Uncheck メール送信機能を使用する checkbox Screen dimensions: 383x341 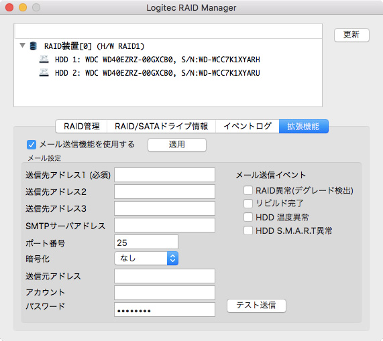click(32, 145)
